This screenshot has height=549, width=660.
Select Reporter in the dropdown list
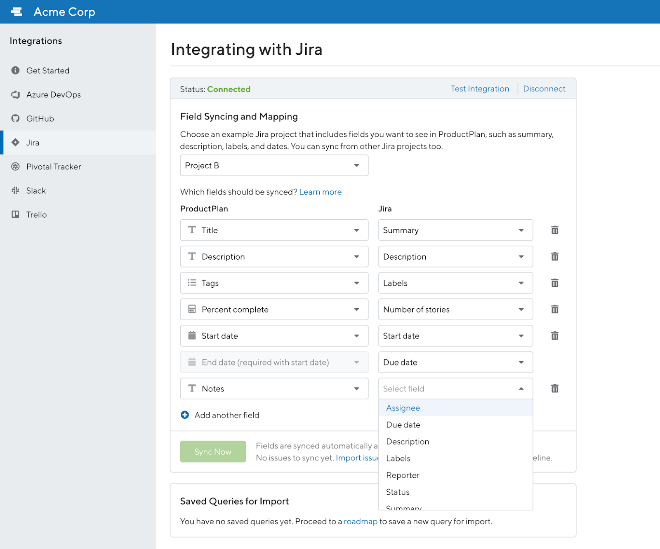click(x=403, y=475)
